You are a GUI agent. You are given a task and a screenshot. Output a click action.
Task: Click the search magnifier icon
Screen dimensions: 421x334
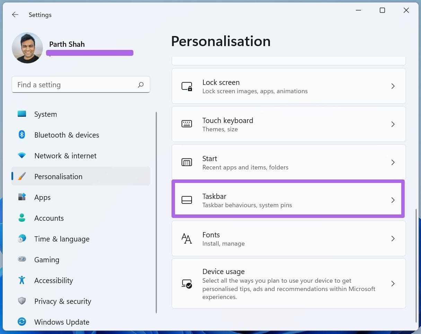point(141,85)
